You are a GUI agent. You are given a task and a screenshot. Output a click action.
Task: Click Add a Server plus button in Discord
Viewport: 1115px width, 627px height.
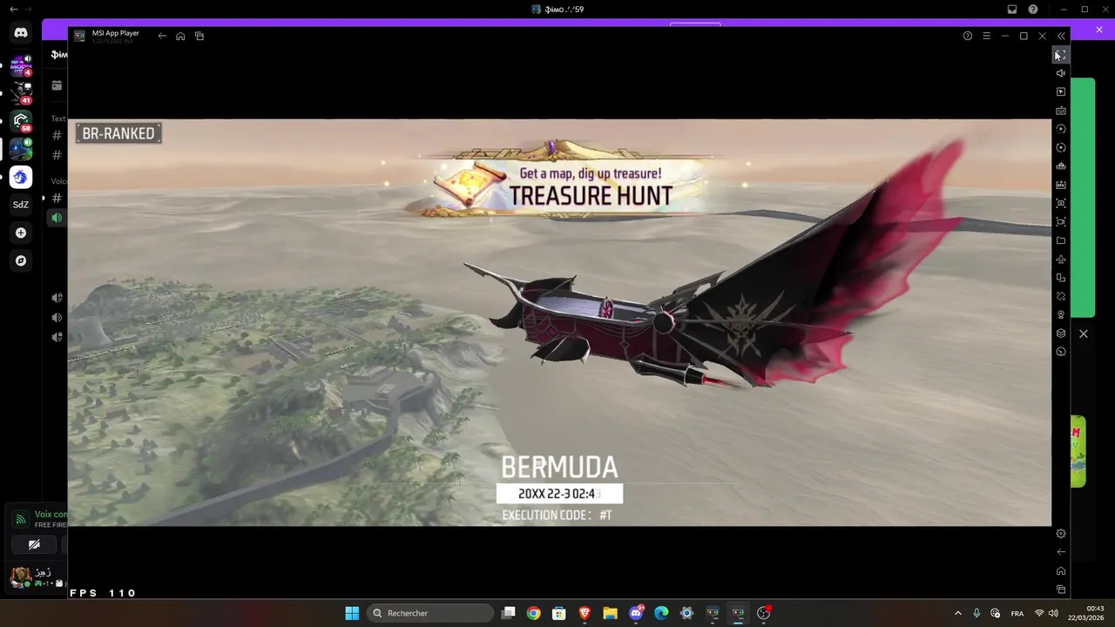click(x=21, y=233)
